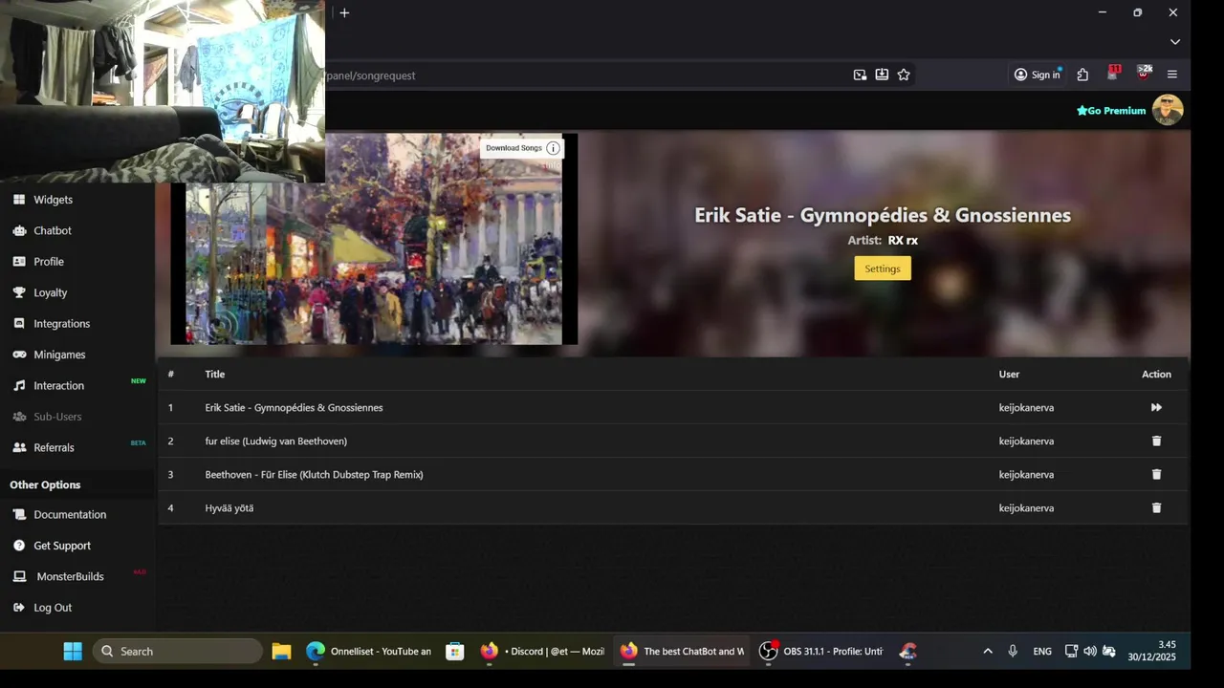Click the browser address bar
Viewport: 1224px width, 688px height.
click(583, 75)
